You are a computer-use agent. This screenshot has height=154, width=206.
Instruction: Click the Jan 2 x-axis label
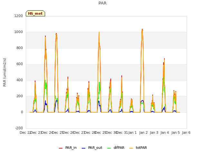(143, 133)
